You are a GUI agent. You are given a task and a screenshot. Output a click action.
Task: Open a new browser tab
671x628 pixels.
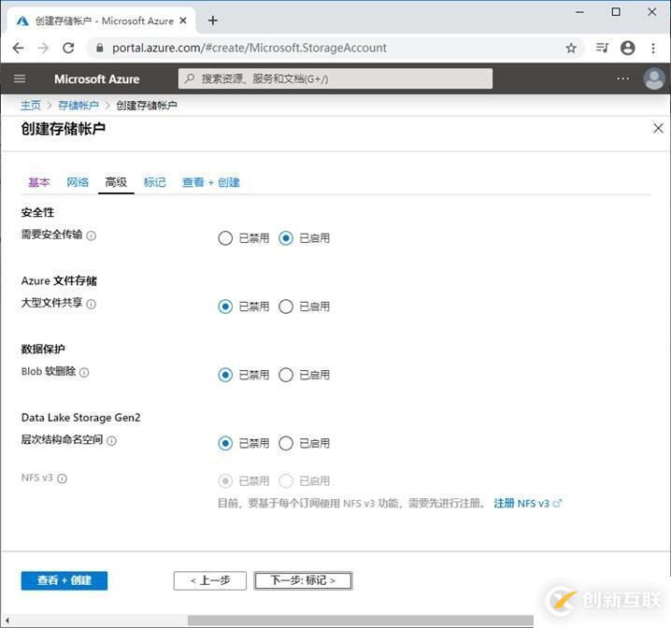[213, 21]
